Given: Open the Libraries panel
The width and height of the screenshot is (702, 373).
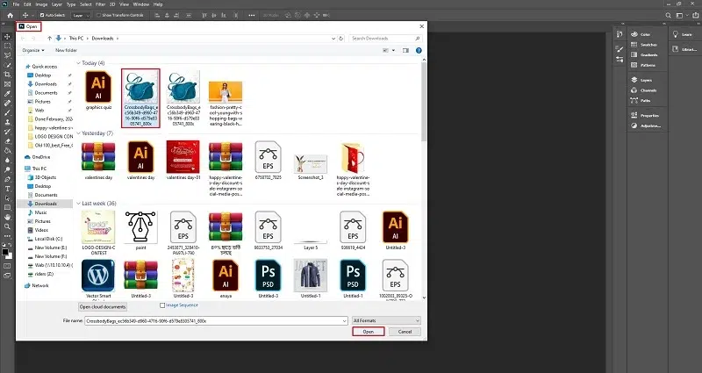Looking at the screenshot, I should tap(683, 49).
